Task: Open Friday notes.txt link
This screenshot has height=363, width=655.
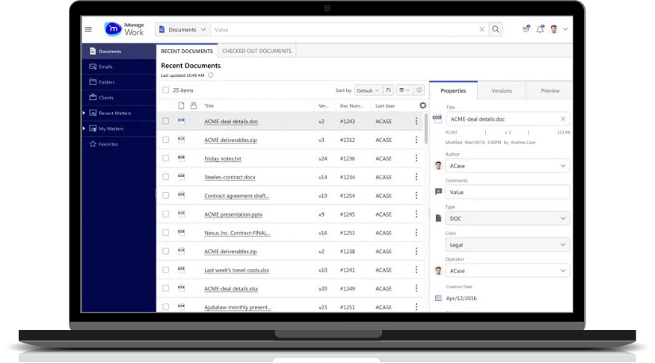Action: 223,158
